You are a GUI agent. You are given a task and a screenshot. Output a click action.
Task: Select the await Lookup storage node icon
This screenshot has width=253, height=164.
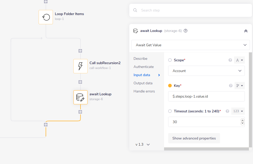80,97
